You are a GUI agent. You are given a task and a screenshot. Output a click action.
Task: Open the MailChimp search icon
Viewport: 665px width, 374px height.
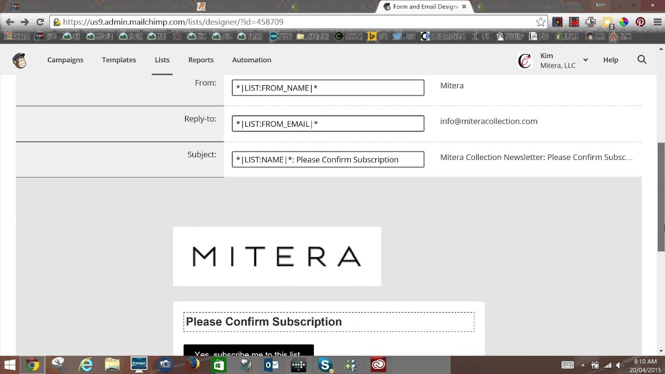(x=642, y=60)
